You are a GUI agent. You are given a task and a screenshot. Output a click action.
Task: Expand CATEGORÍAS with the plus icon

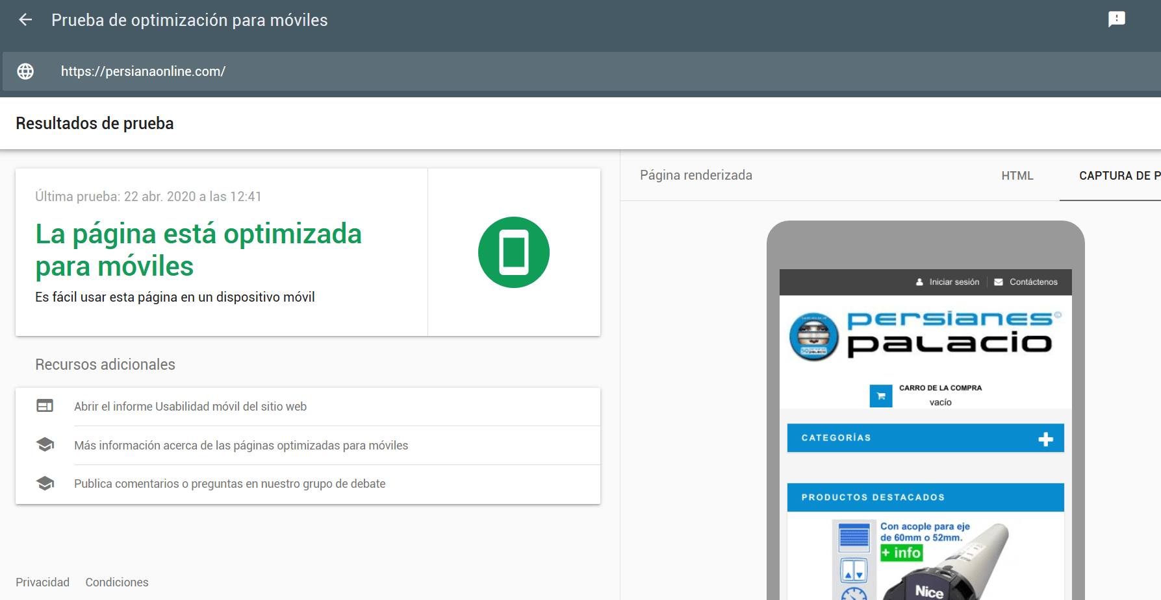(x=1045, y=439)
